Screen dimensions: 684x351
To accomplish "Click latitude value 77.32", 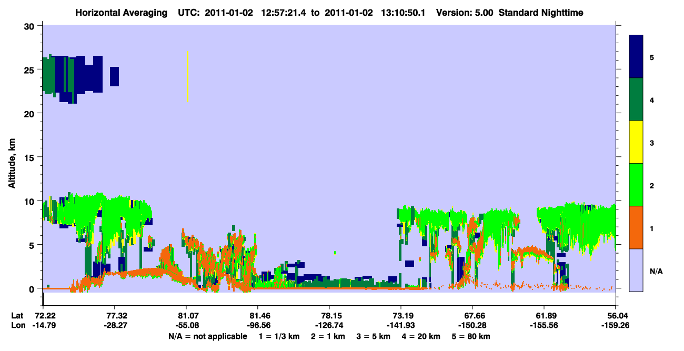I will [x=114, y=316].
